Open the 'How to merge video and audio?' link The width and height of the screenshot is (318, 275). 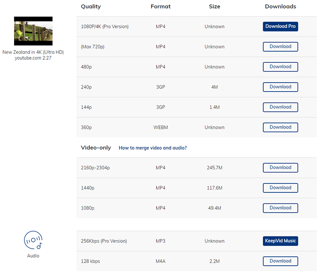pyautogui.click(x=153, y=148)
